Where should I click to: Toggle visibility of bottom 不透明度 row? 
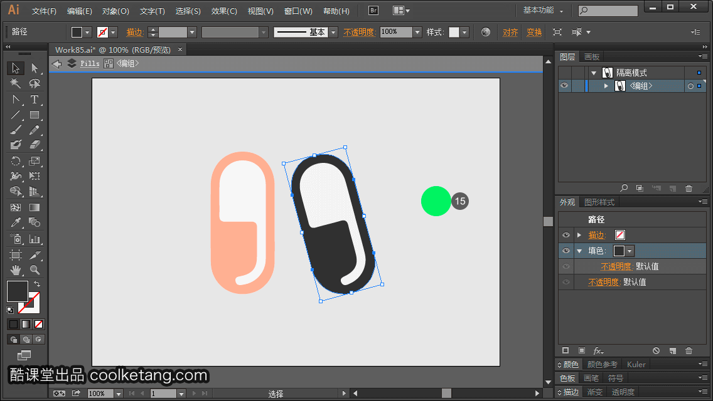pyautogui.click(x=566, y=282)
